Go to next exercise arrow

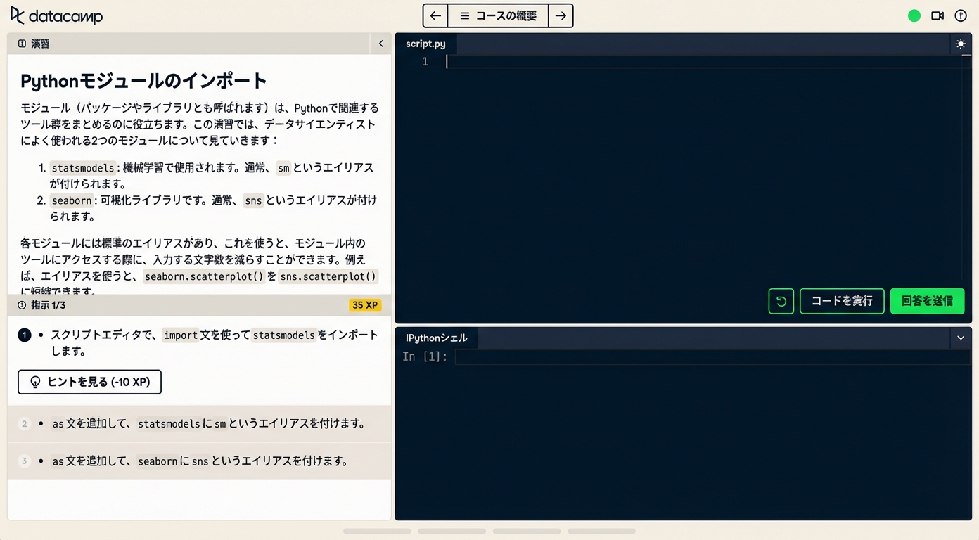561,15
